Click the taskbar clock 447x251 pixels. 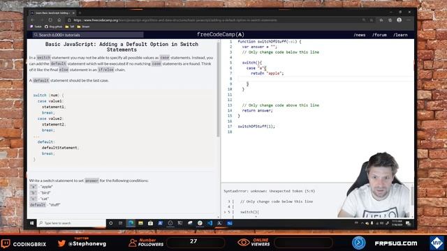pos(397,223)
